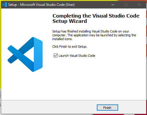Click the 'installed icons.' text line
This screenshot has width=147, height=115.
pos(62,39)
